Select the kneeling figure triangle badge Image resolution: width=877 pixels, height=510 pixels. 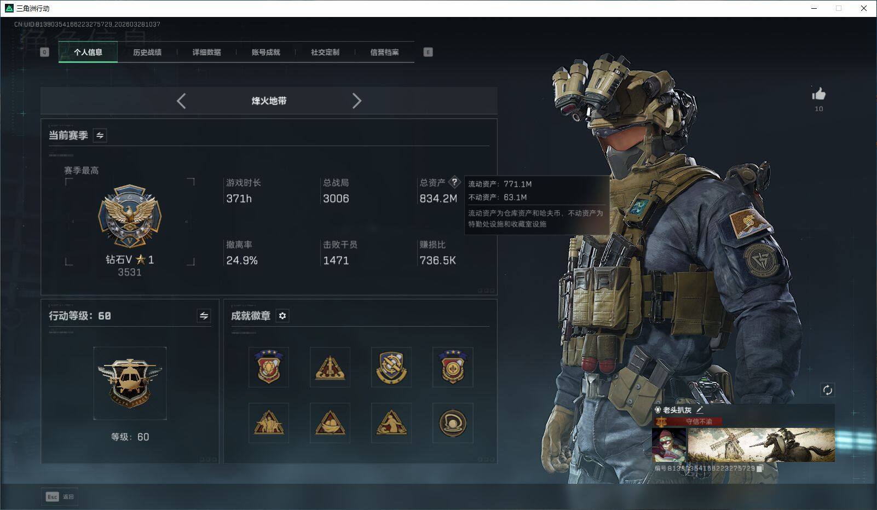[391, 423]
